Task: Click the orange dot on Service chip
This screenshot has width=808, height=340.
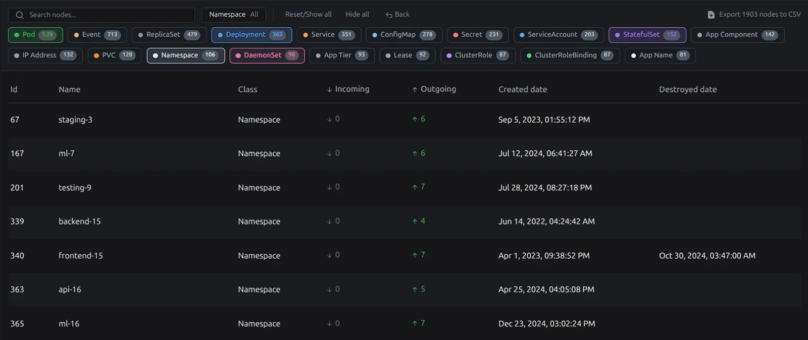Action: point(306,35)
